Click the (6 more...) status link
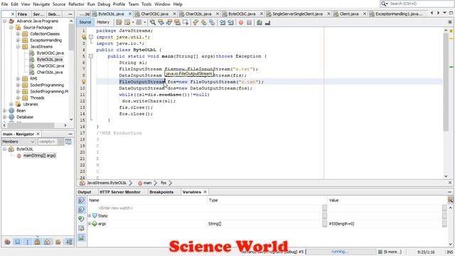Screen dimensions: 455x256 tap(392, 252)
